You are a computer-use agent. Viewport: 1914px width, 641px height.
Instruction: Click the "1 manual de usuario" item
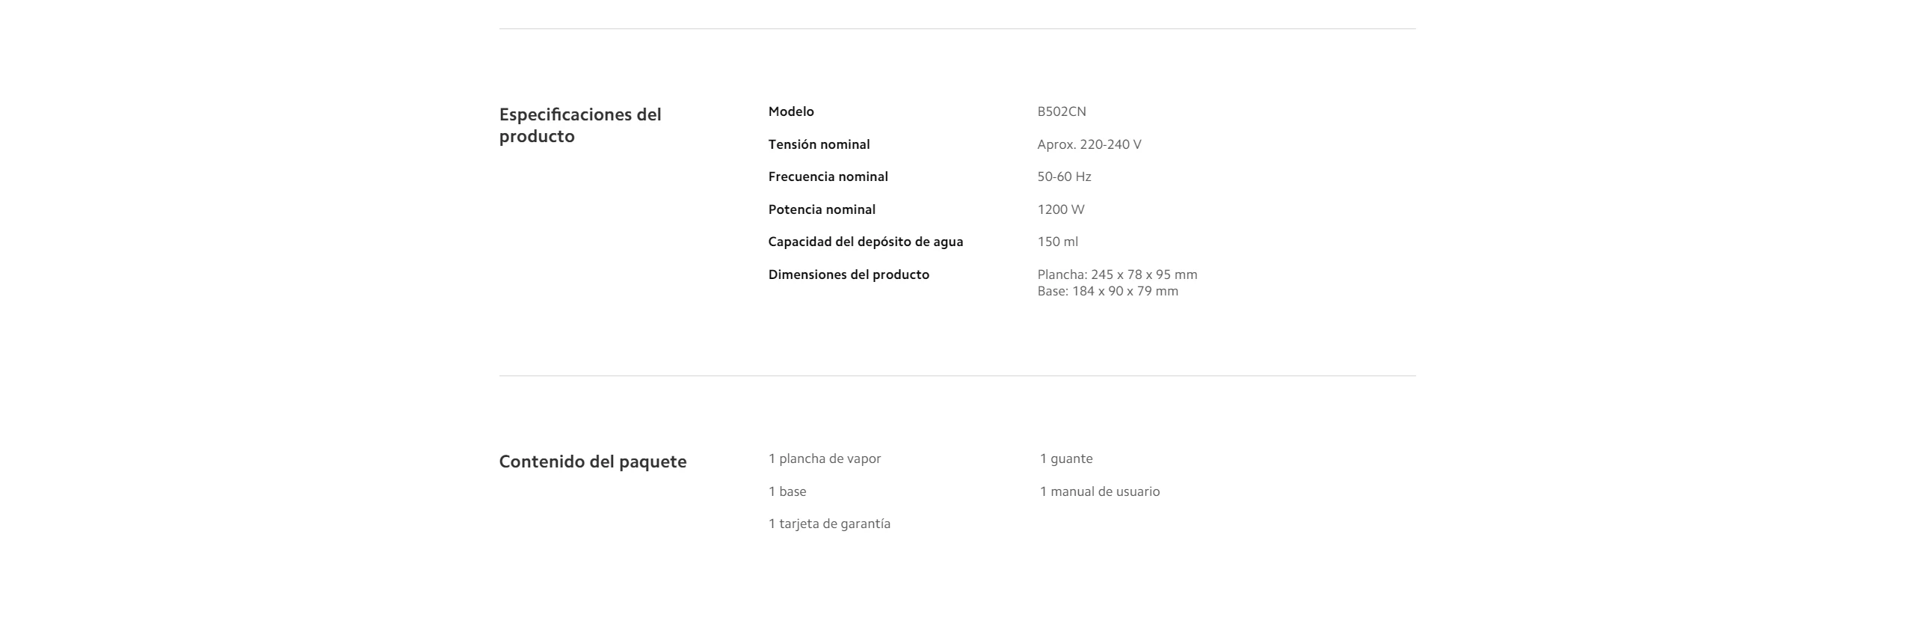pyautogui.click(x=1099, y=491)
